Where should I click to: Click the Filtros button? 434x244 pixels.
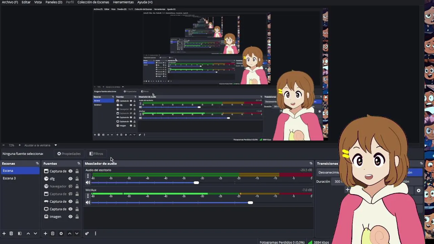coord(96,154)
